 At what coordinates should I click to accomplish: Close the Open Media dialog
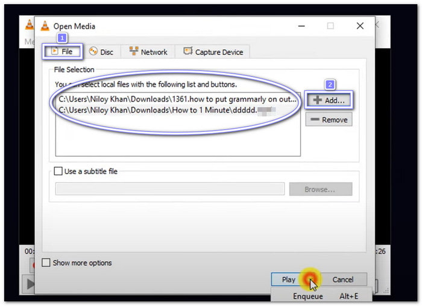(x=360, y=26)
